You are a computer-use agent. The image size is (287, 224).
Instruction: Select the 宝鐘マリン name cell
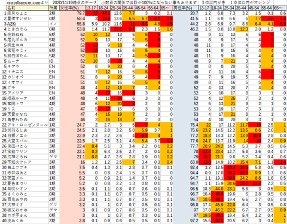point(28,152)
